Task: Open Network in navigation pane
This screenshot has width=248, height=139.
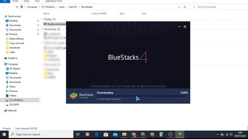Action: pos(12,110)
